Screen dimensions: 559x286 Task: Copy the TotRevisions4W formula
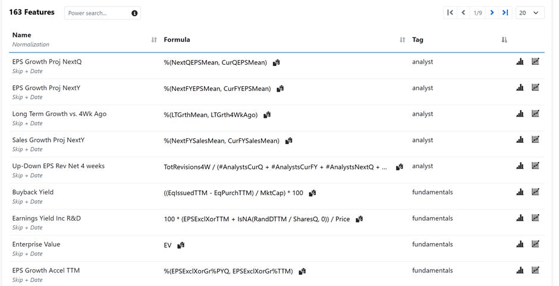(x=400, y=167)
